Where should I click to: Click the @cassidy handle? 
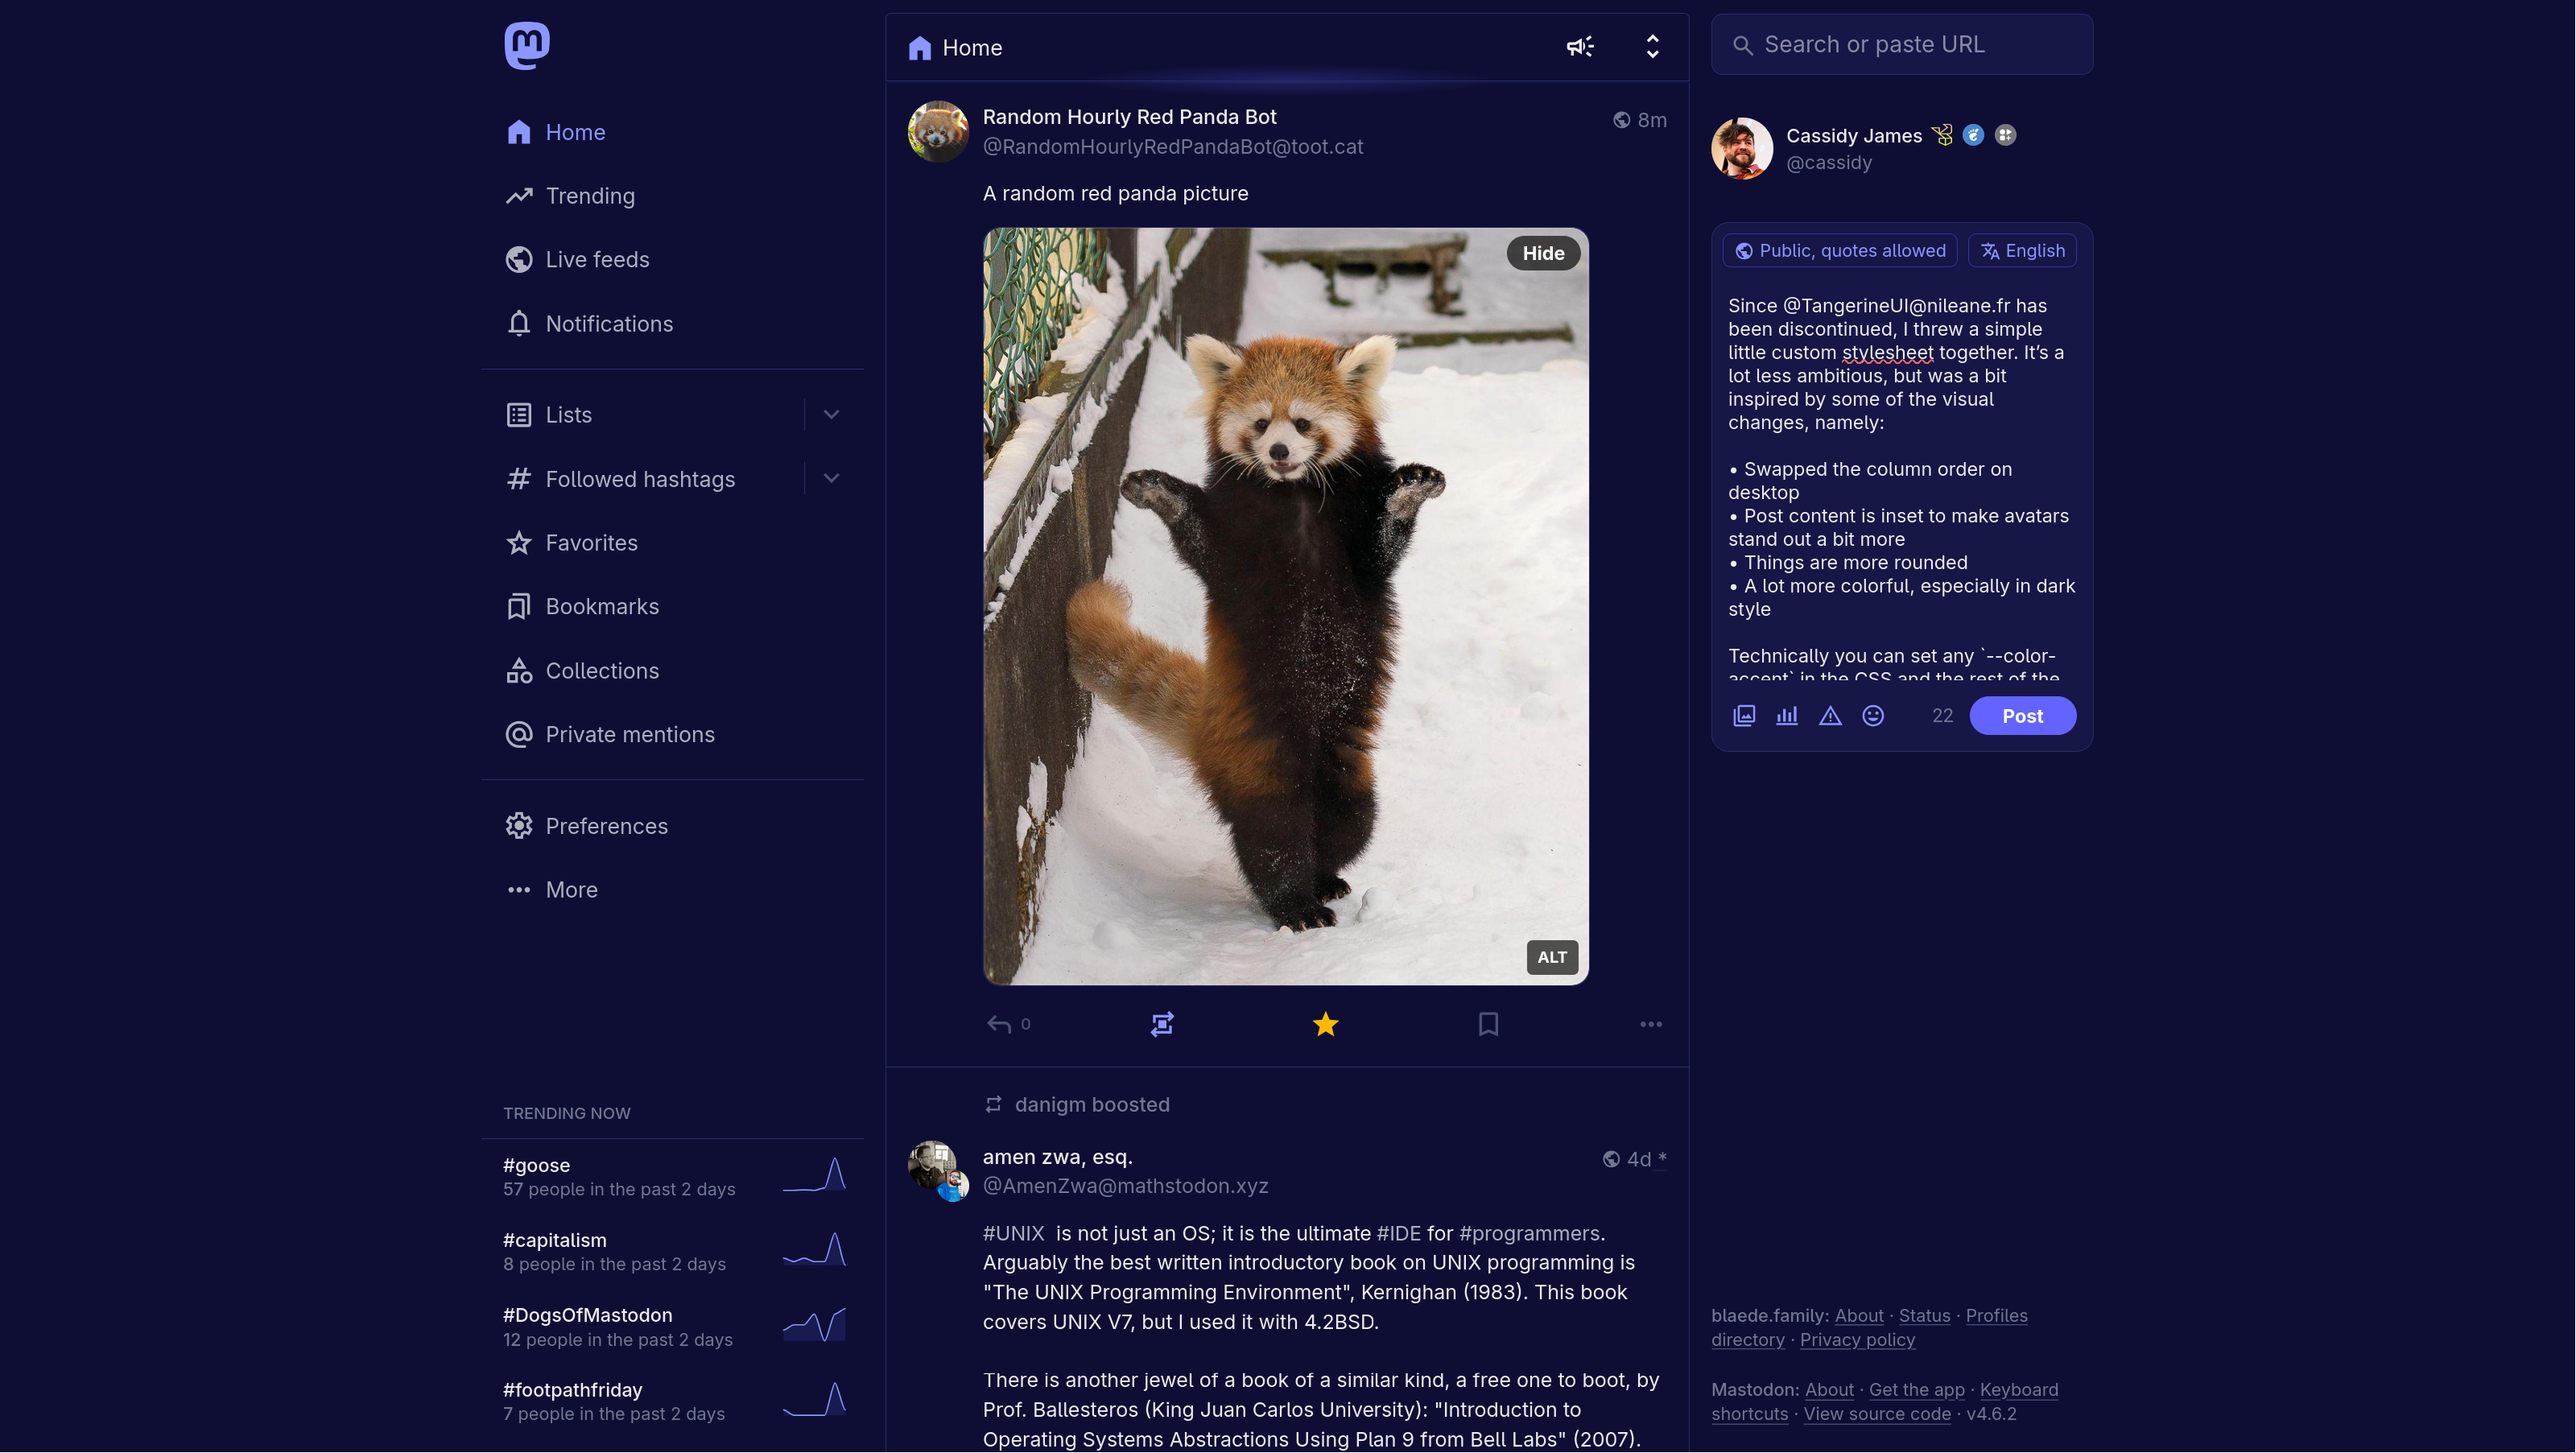pos(1829,163)
